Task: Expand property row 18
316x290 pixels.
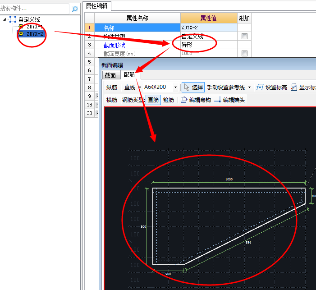Action: tap(97, 105)
